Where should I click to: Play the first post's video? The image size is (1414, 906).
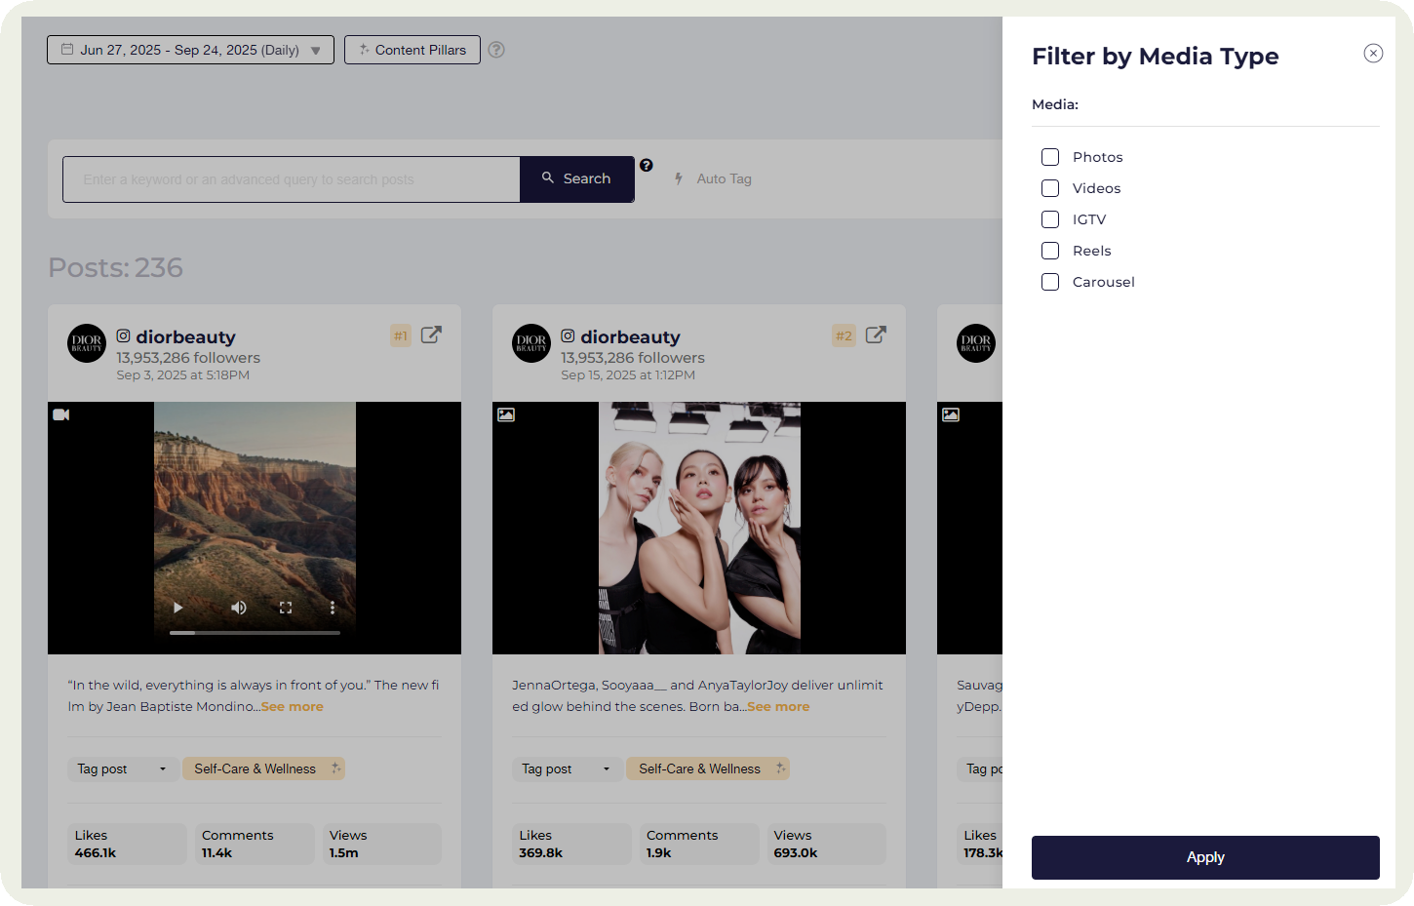tap(178, 608)
